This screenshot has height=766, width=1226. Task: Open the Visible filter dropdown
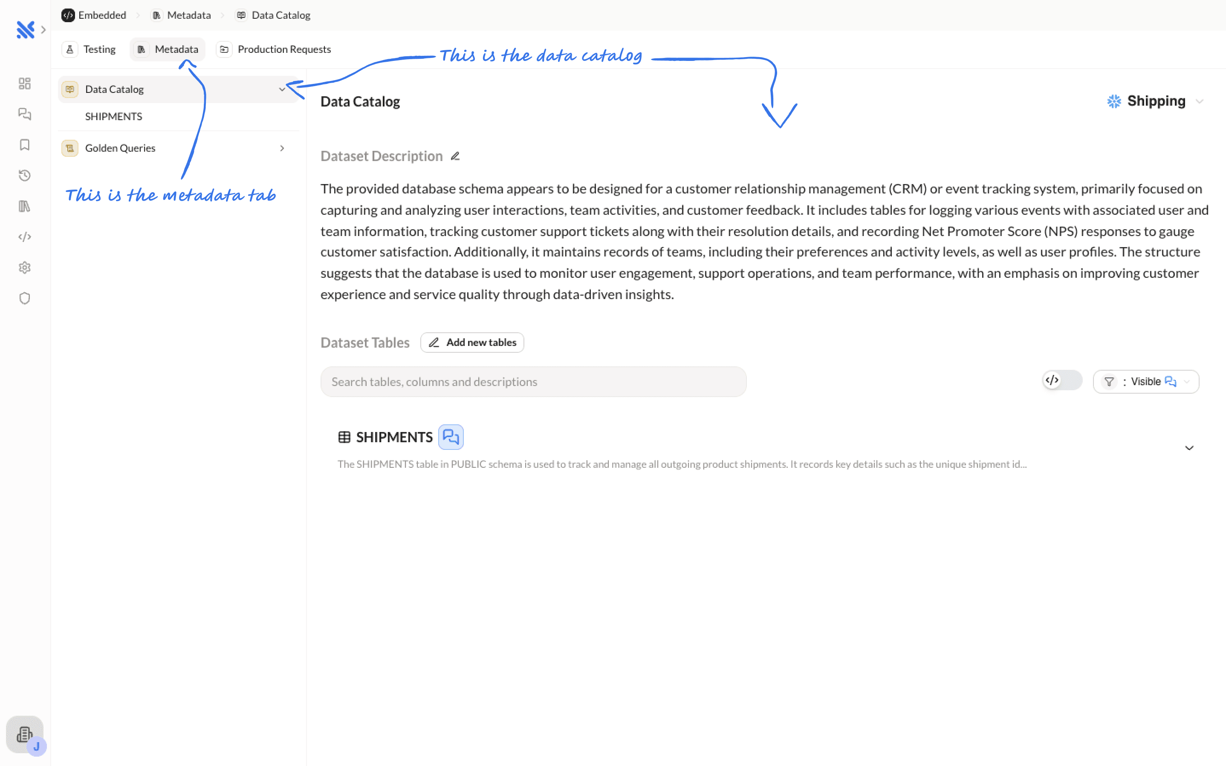(x=1145, y=381)
